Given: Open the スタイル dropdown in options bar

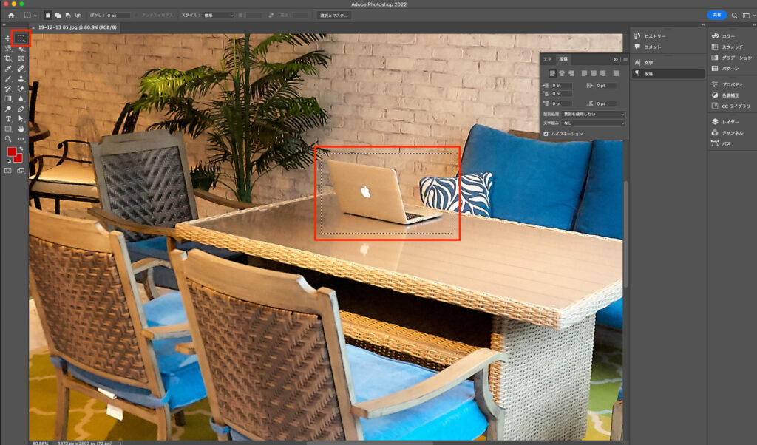Looking at the screenshot, I should pos(219,15).
